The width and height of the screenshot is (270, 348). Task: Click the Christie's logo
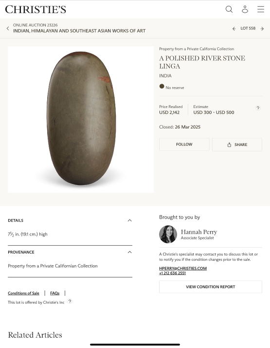tap(36, 10)
